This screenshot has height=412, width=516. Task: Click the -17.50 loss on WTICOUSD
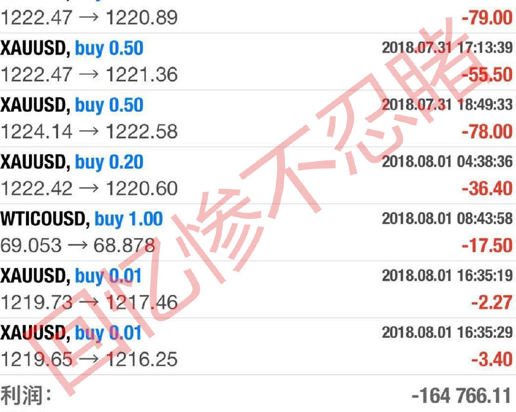point(487,246)
